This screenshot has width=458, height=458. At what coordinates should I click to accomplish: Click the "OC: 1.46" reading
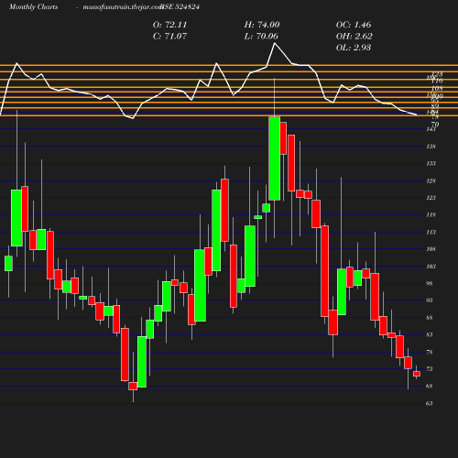coord(354,25)
